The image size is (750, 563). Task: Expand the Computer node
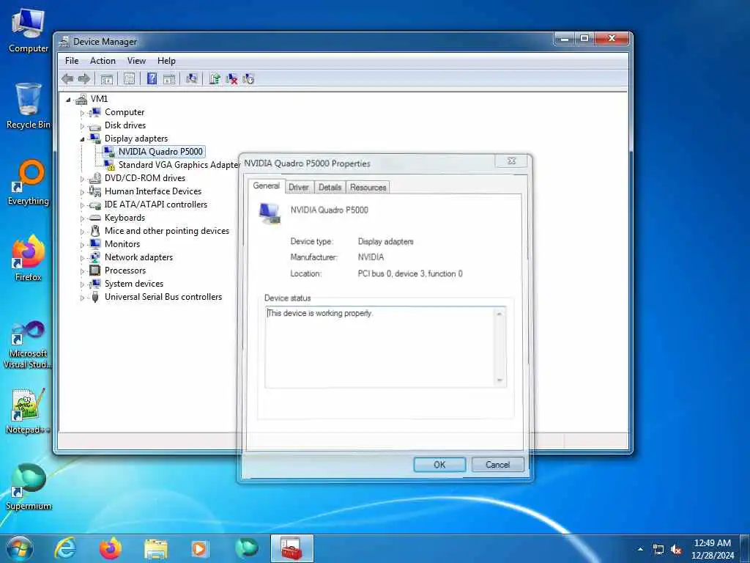coord(82,113)
